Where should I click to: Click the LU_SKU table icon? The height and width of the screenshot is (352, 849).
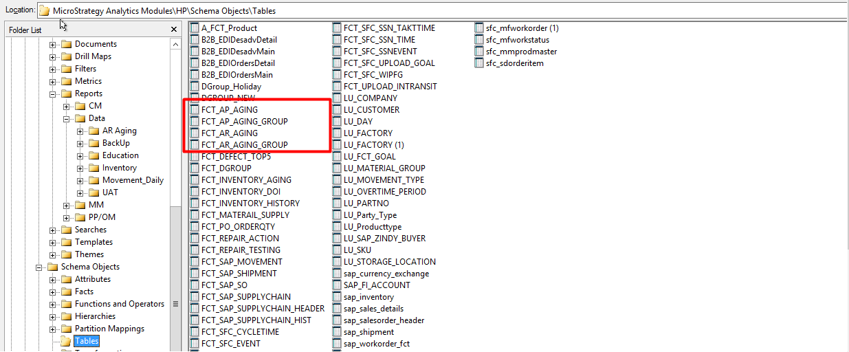[x=337, y=250]
